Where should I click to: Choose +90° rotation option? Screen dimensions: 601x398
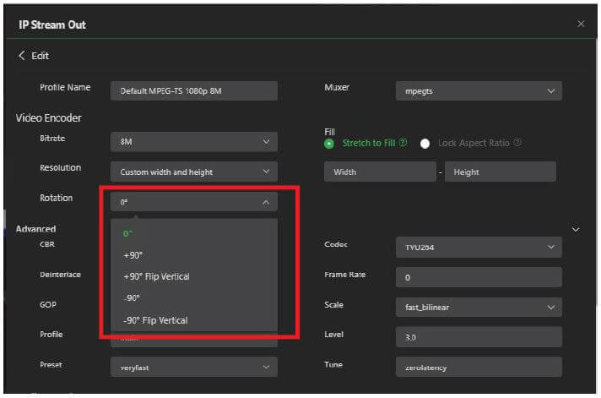[194, 255]
